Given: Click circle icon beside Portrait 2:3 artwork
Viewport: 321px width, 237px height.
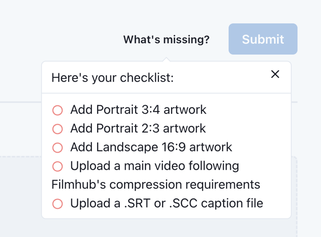Looking at the screenshot, I should click(57, 129).
